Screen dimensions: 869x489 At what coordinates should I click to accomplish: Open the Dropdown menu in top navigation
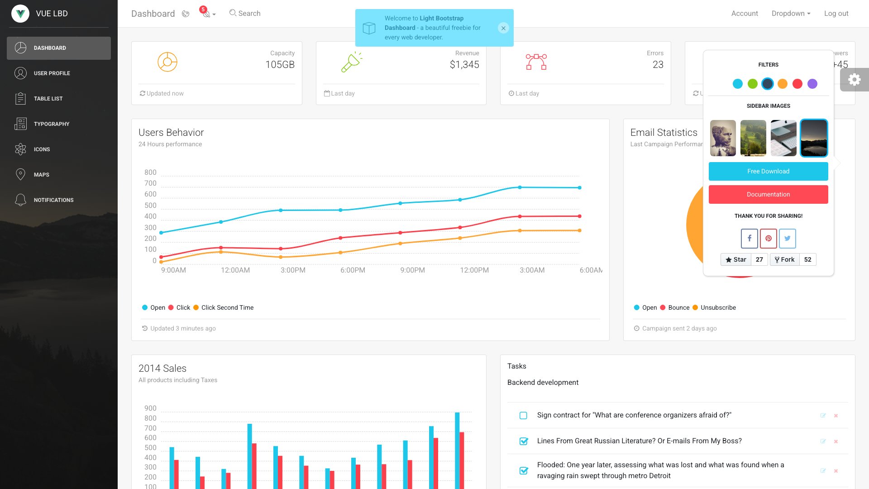791,13
